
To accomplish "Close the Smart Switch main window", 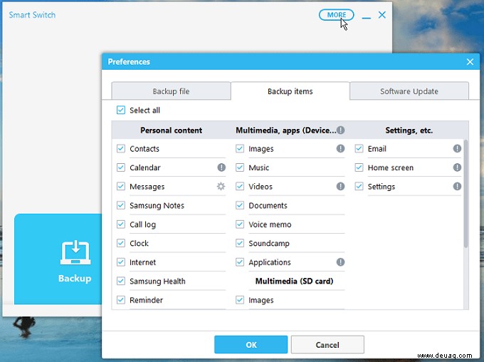I will pos(382,15).
